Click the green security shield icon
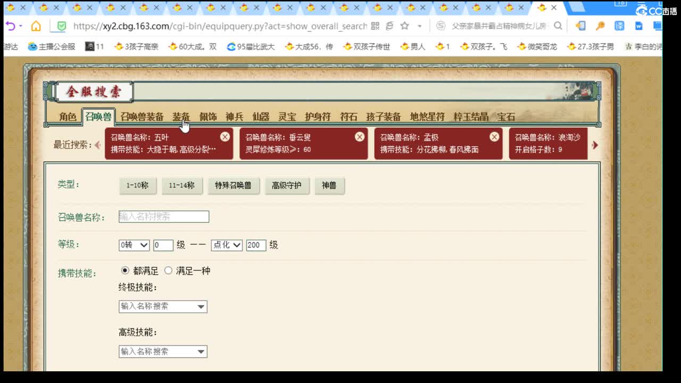Screen dimensions: 681x383 (x=62, y=26)
